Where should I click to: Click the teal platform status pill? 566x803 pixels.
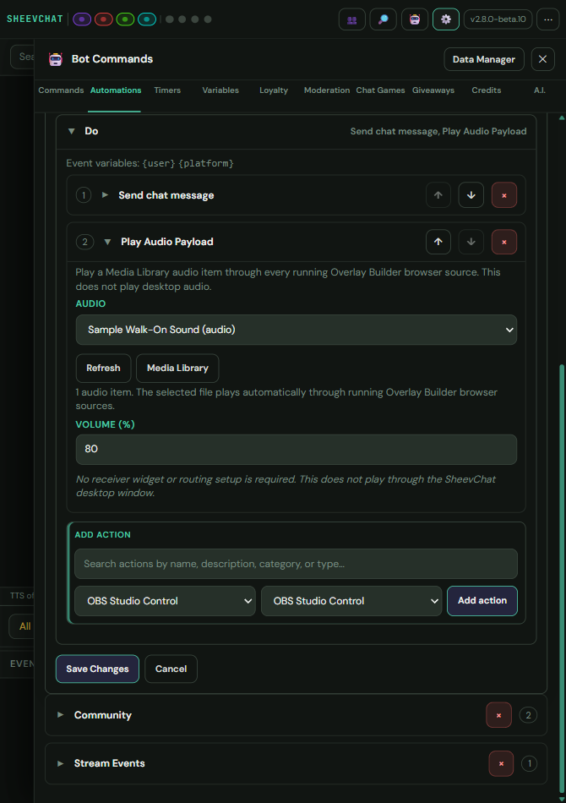click(147, 19)
